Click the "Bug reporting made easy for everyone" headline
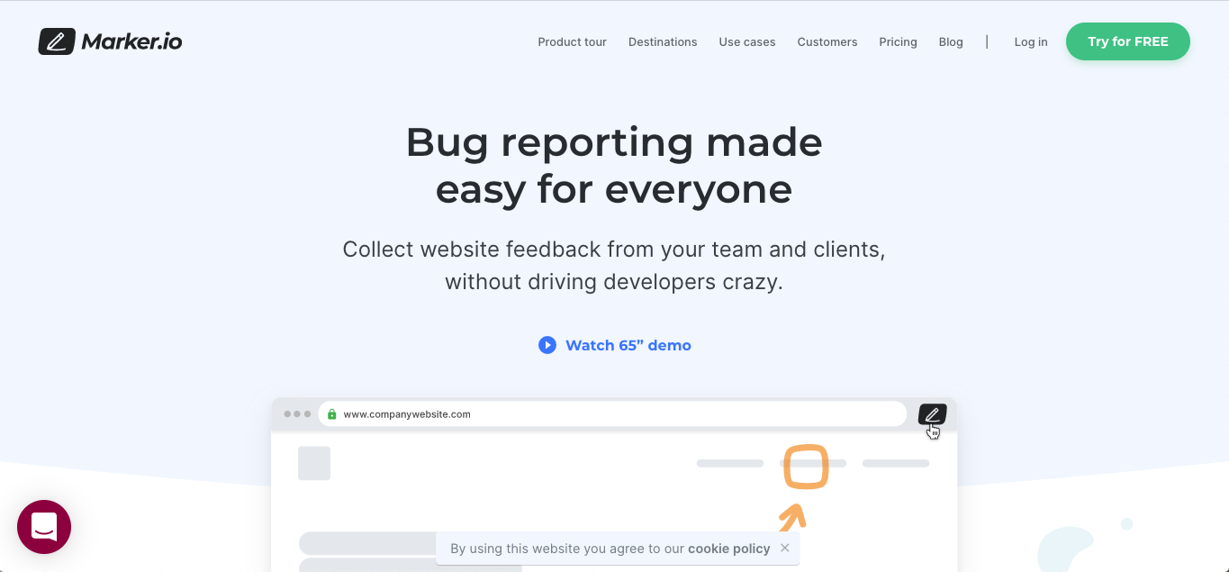Screen dimensions: 1229x572 click(x=614, y=166)
